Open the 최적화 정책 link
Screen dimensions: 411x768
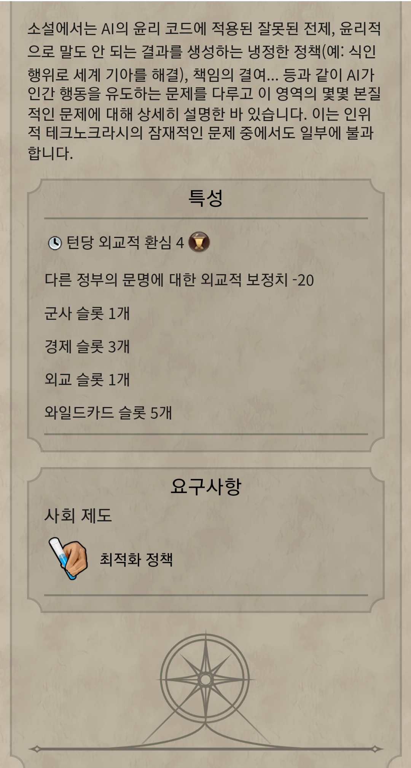(x=136, y=559)
